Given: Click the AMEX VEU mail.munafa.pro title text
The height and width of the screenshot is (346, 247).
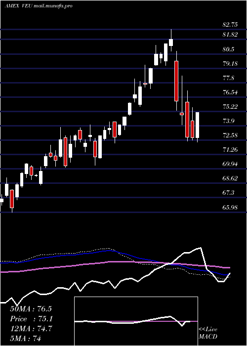Looking at the screenshot, I should click(x=39, y=6).
